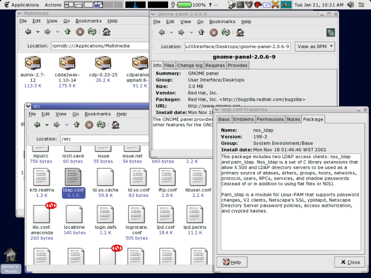
Task: Open window menu arrow in etc title bar
Action: 28,106
